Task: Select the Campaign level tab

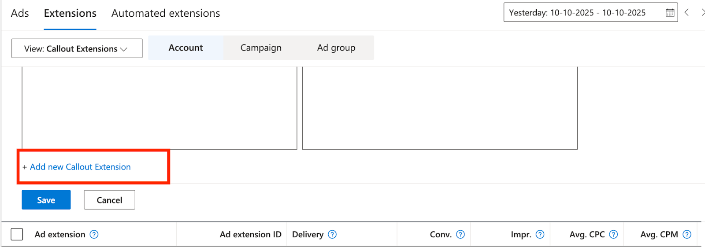Action: (x=261, y=48)
